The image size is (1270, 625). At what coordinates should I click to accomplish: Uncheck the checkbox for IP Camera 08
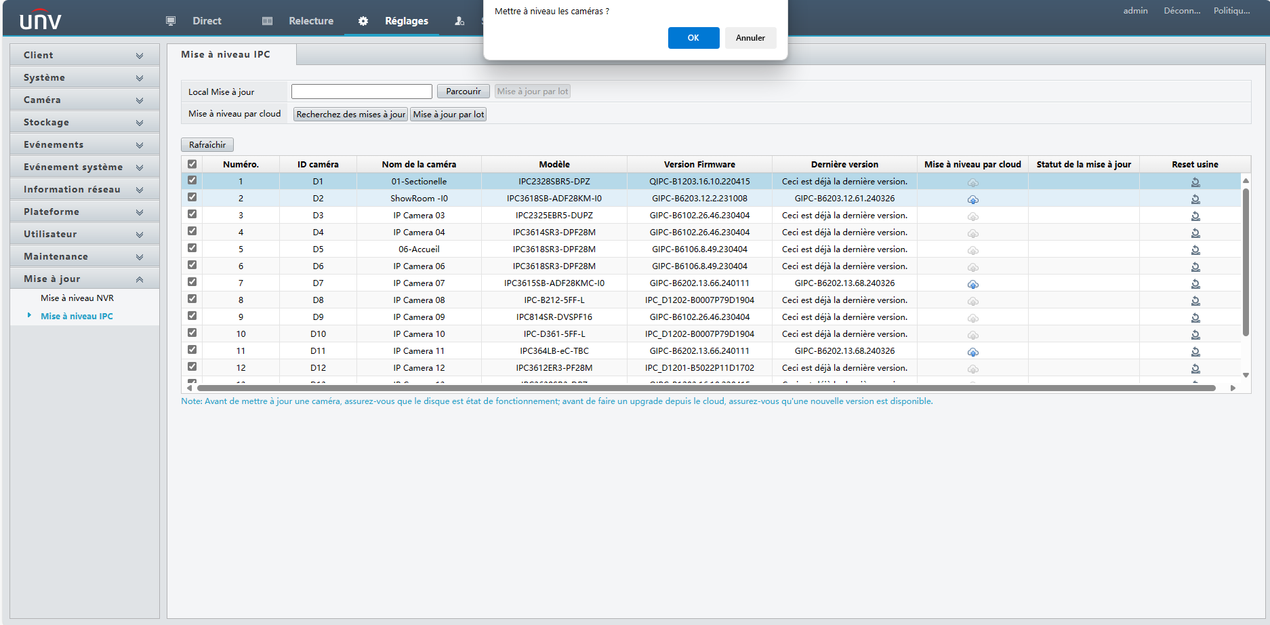tap(192, 299)
